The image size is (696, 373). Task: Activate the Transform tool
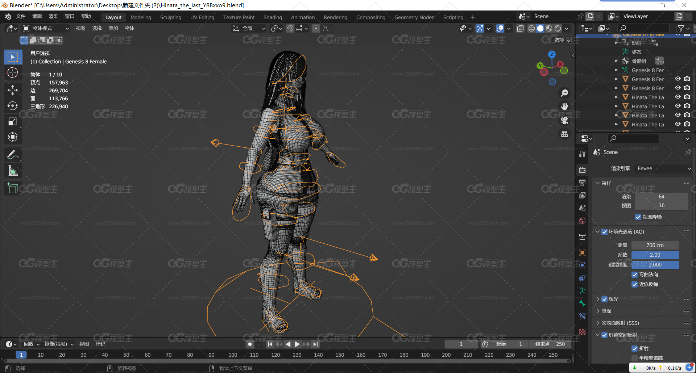pyautogui.click(x=13, y=137)
